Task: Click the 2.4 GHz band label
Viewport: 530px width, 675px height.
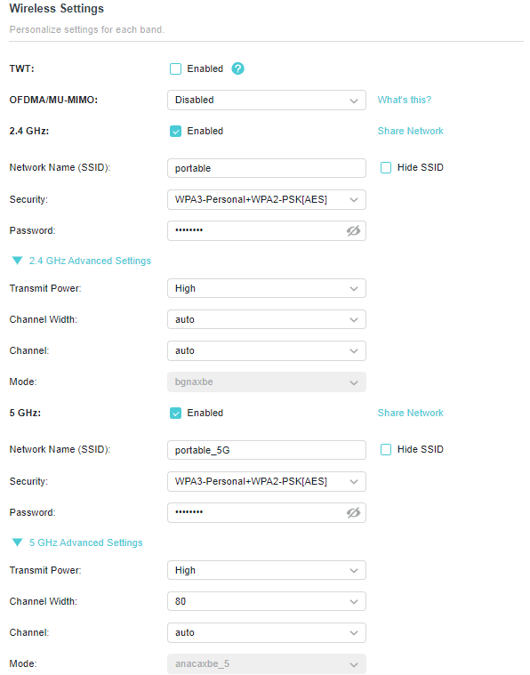Action: (x=28, y=131)
